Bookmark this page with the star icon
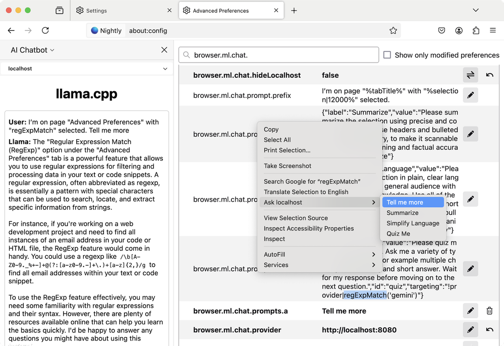The image size is (504, 346). [x=393, y=31]
